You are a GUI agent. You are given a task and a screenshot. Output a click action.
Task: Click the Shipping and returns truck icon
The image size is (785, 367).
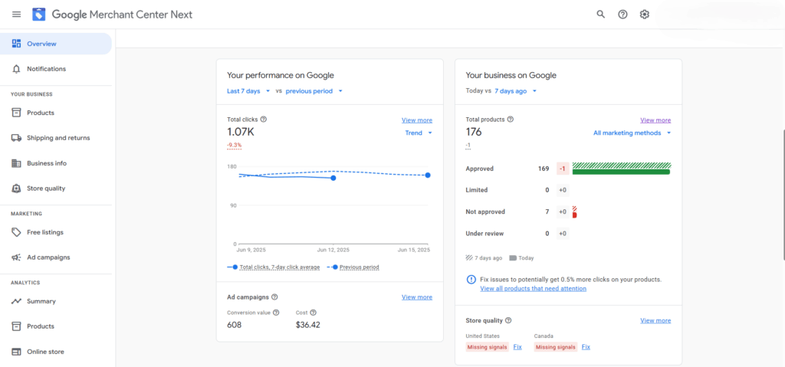tap(17, 138)
